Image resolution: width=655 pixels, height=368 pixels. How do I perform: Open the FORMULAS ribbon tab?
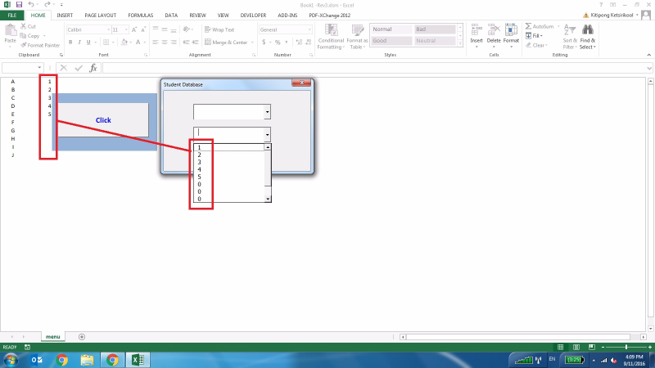(140, 15)
